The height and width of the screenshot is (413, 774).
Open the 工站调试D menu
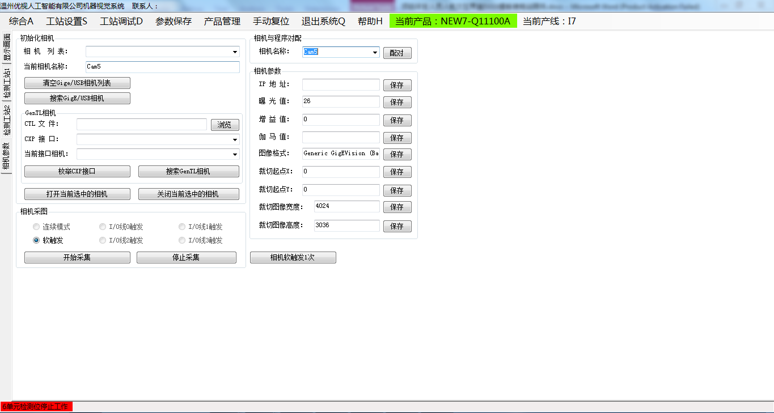pyautogui.click(x=121, y=22)
